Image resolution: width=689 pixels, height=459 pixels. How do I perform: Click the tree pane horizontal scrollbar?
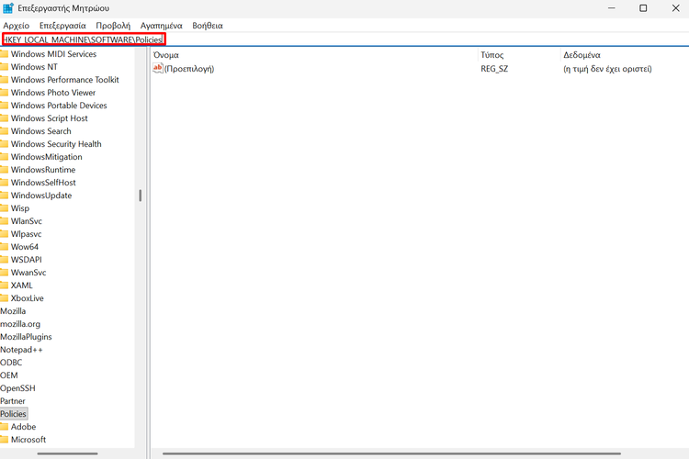(67, 453)
